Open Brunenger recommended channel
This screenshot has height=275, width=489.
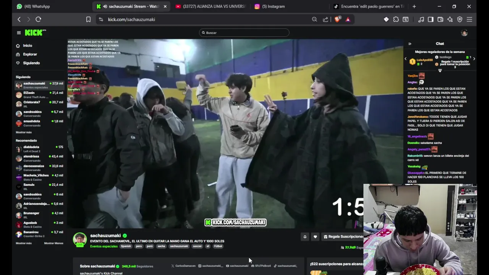coord(39,215)
